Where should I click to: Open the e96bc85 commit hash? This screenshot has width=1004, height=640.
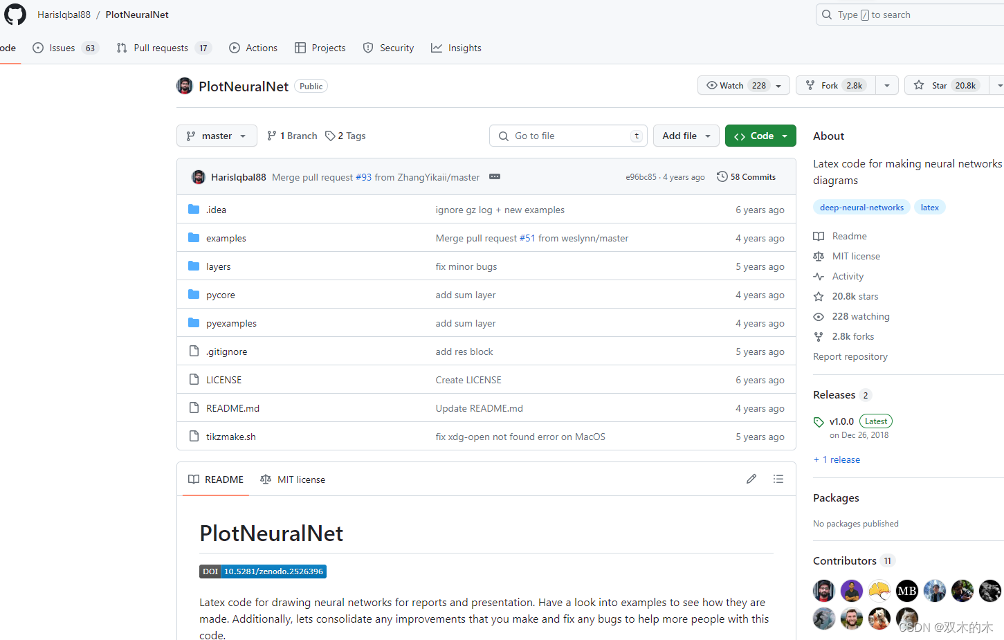coord(641,177)
